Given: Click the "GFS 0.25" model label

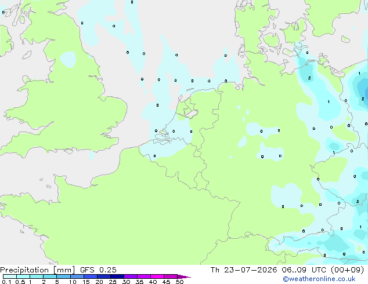Looking at the screenshot, I should pos(98,270).
